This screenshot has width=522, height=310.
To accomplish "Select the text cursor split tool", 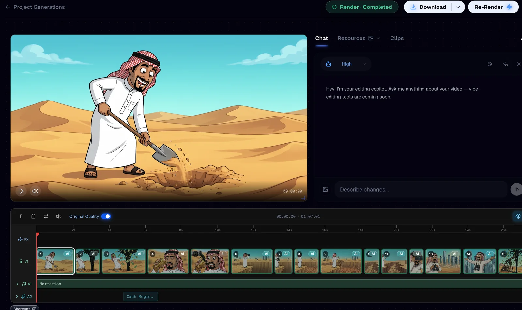I will tap(21, 217).
